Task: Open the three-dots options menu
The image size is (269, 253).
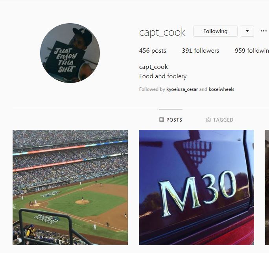Action: pyautogui.click(x=263, y=31)
